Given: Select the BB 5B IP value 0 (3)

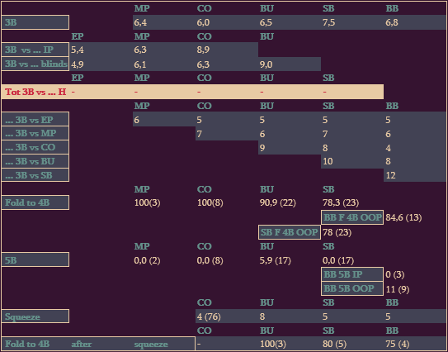Looking at the screenshot, I should pyautogui.click(x=395, y=274).
